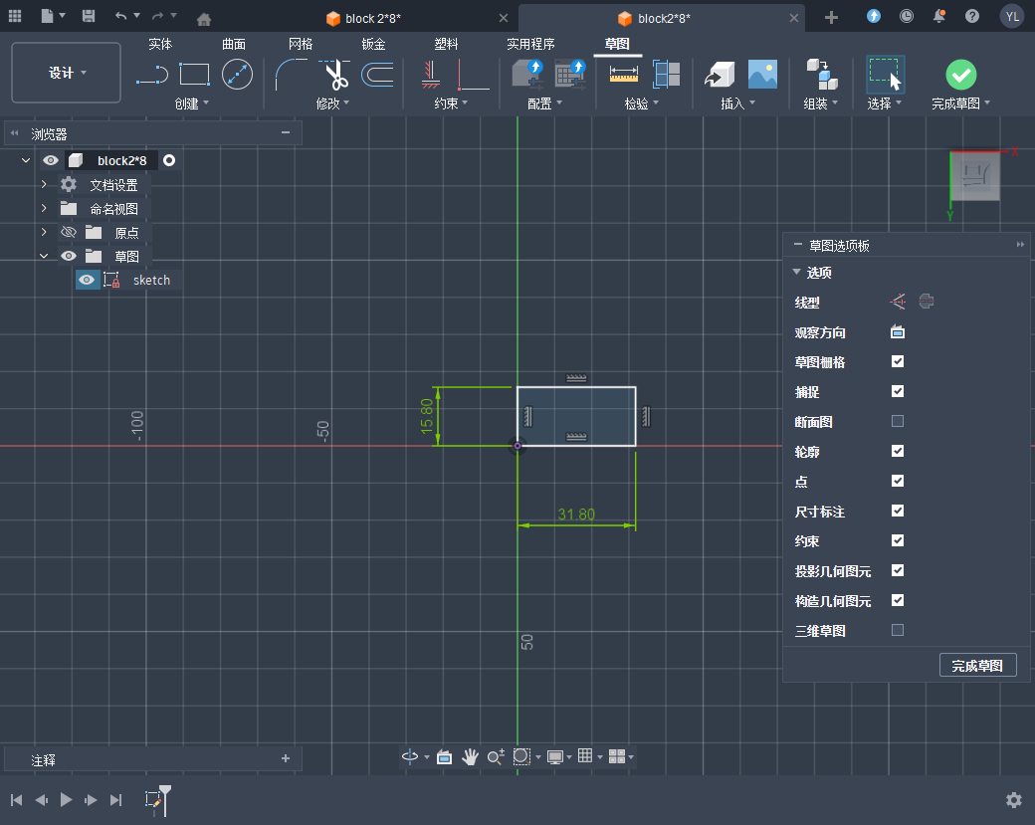
Task: Switch to the 塑料 tab
Action: pyautogui.click(x=446, y=44)
